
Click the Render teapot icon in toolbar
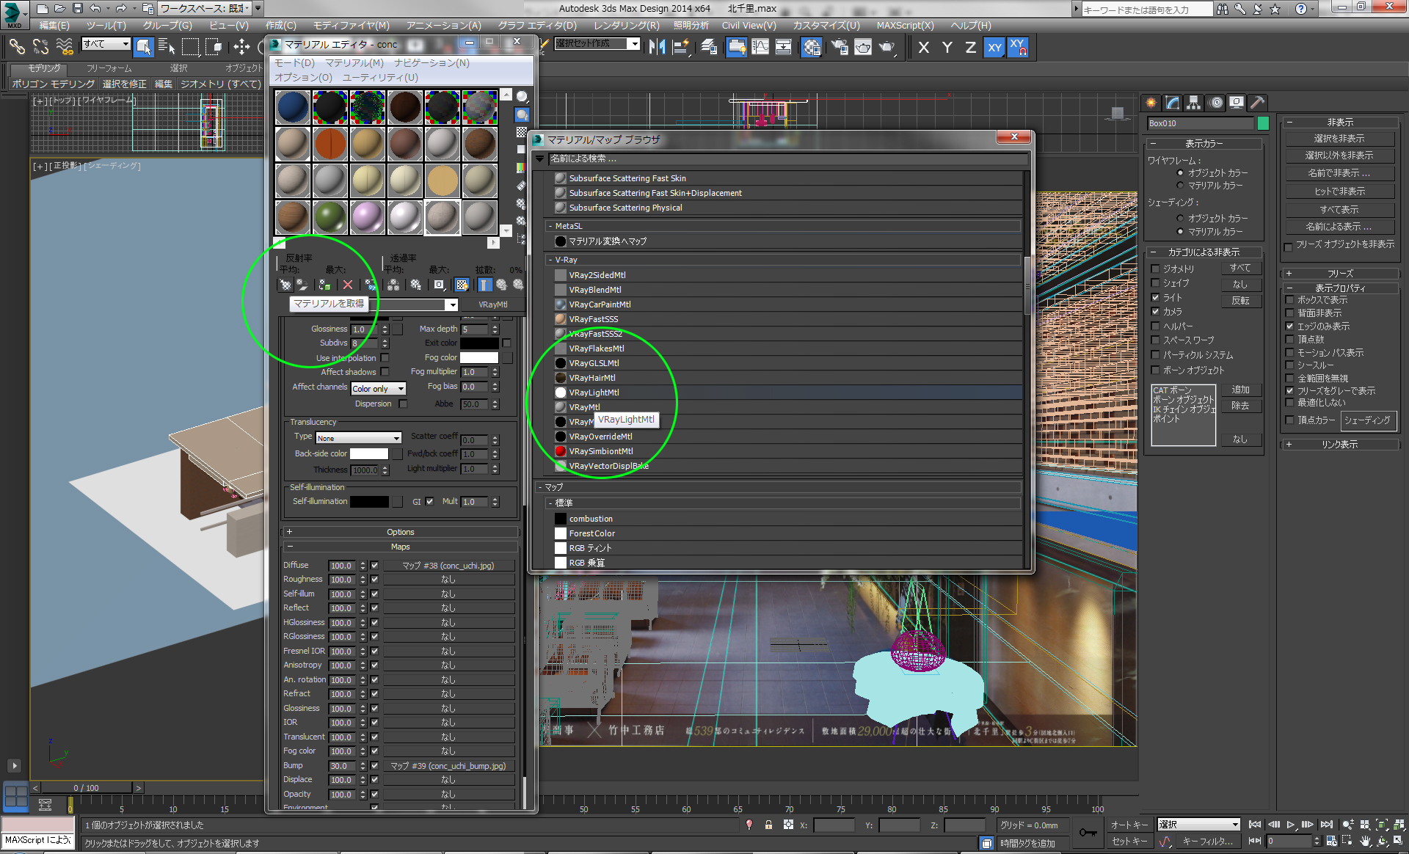click(x=886, y=48)
